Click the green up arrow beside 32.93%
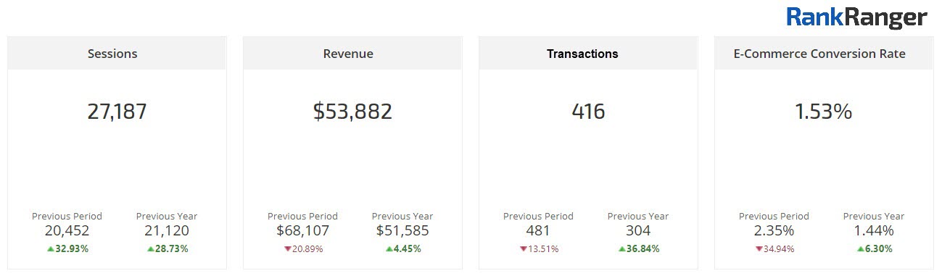The width and height of the screenshot is (942, 276). pos(50,248)
